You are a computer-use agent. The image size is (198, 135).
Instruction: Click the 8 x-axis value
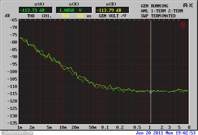click(x=189, y=127)
